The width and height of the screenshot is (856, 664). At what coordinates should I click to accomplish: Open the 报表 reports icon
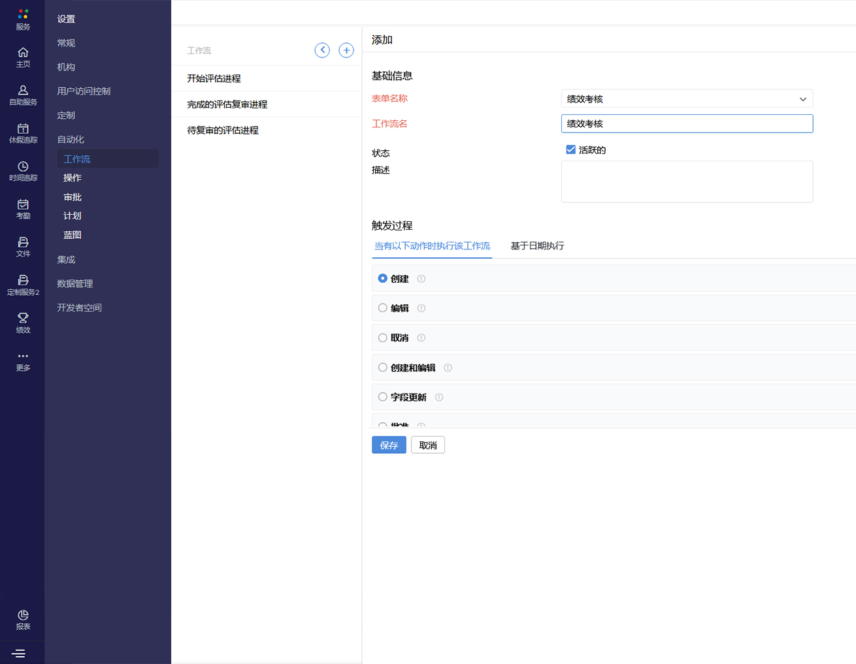tap(23, 619)
